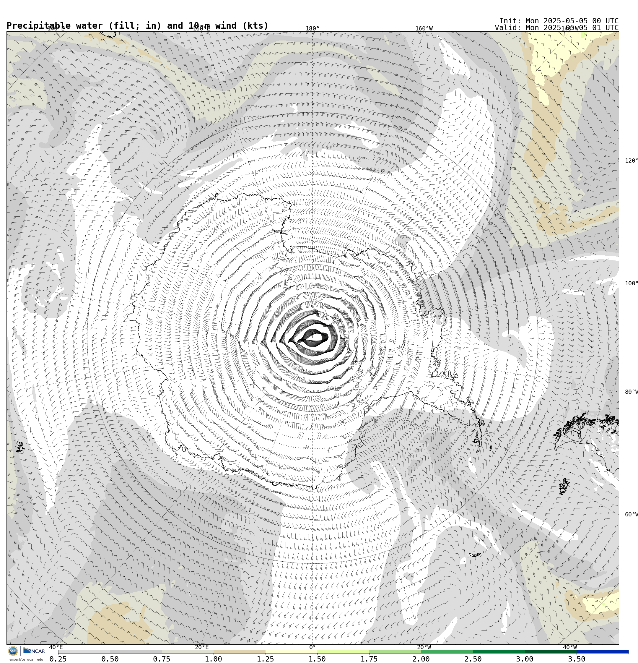Select the 2.00–2.50 medium green colorbar segment
This screenshot has height=663, width=638.
[x=447, y=651]
